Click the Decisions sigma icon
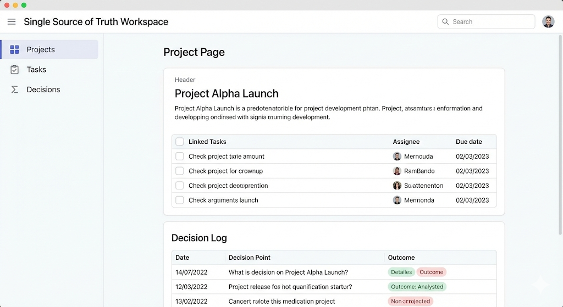563x307 pixels. tap(15, 90)
